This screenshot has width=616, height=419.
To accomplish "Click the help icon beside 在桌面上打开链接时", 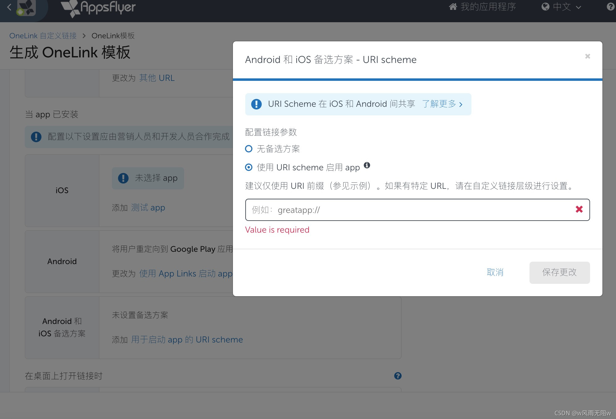I will pyautogui.click(x=398, y=375).
